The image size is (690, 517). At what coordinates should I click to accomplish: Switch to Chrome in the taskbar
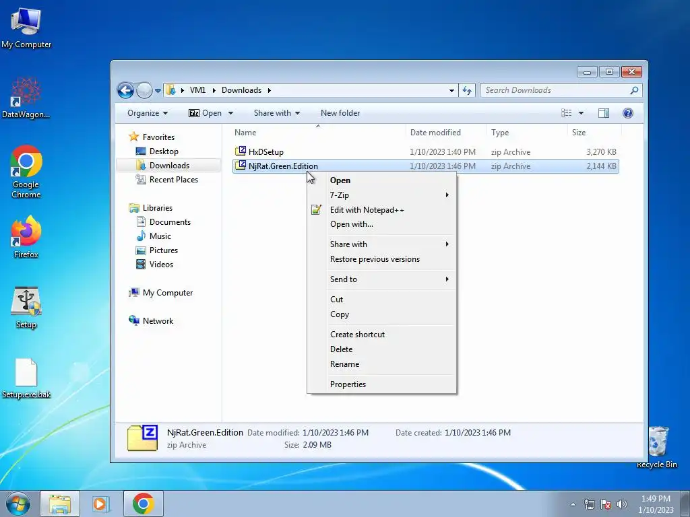pyautogui.click(x=143, y=504)
